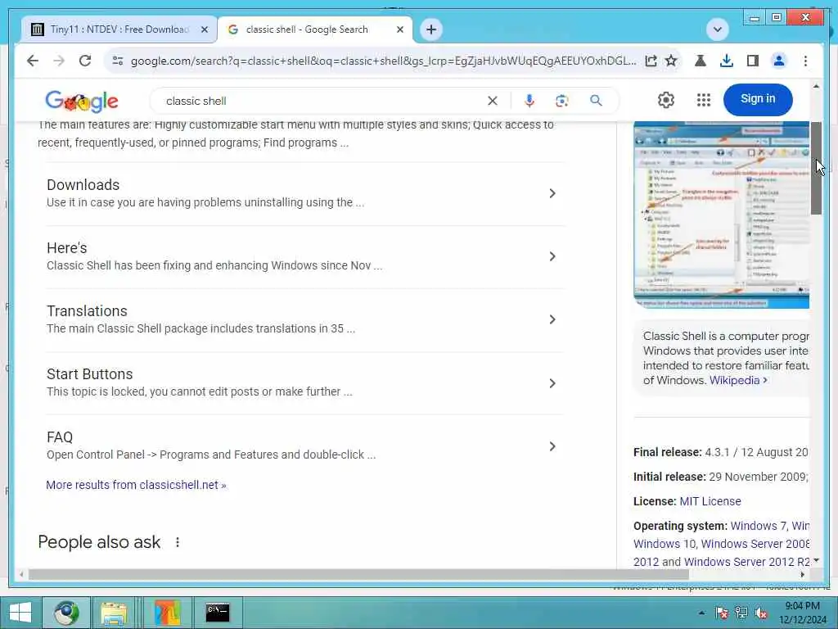Expand the Translations sitelink chevron
This screenshot has width=838, height=629.
point(552,320)
